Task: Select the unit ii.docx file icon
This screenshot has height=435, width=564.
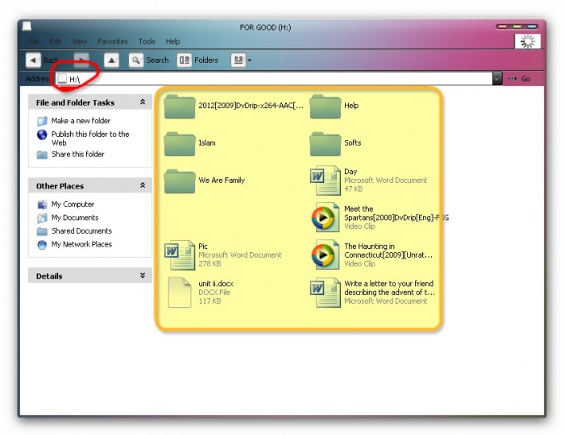Action: pos(180,292)
